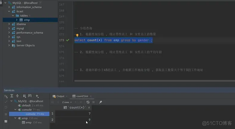Viewport: 235px width, 129px height.
Task: Click the Group By icon in Services
Action: pyautogui.click(x=24, y=96)
